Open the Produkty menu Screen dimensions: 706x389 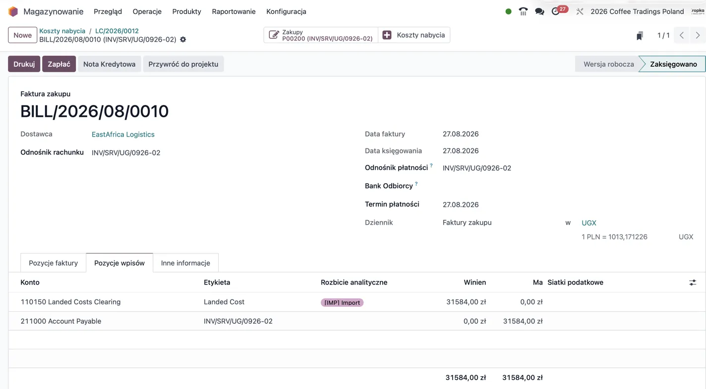(186, 11)
